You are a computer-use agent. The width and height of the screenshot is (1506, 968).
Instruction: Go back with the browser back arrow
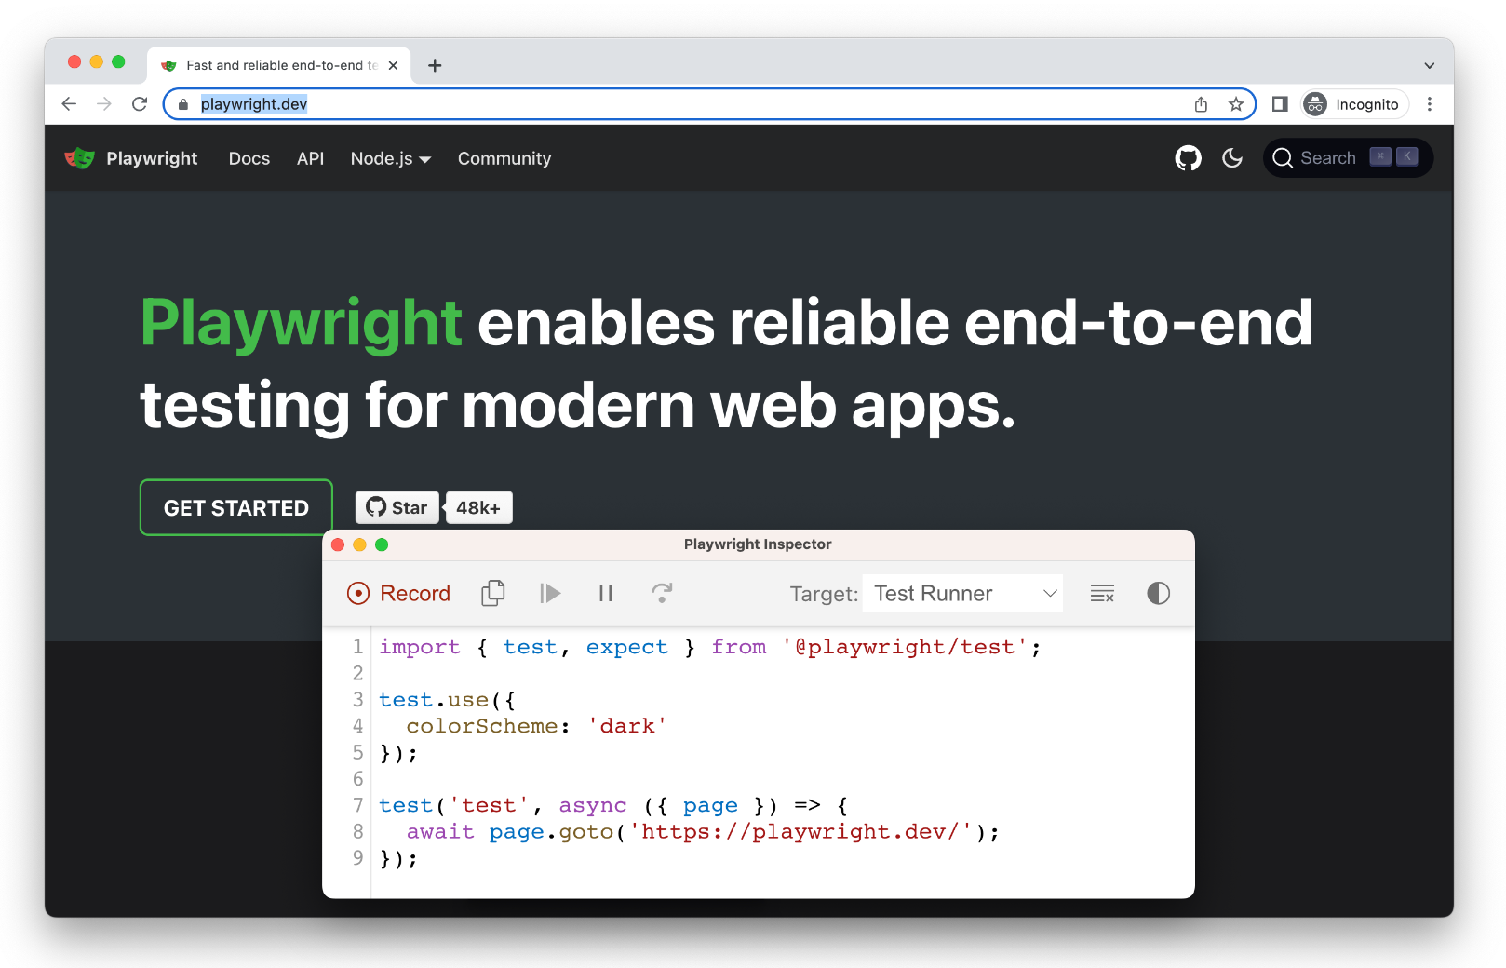tap(69, 104)
